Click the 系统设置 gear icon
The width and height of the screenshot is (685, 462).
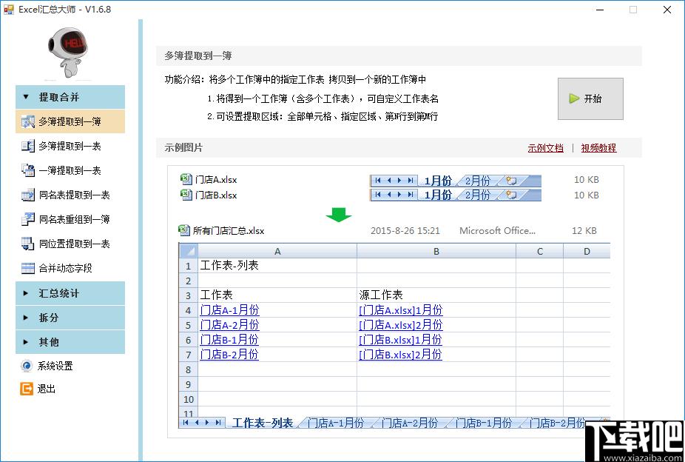point(27,366)
